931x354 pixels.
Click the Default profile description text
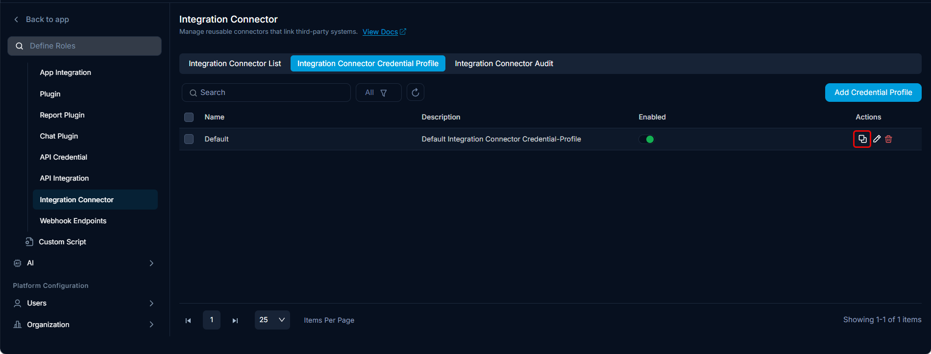point(501,139)
